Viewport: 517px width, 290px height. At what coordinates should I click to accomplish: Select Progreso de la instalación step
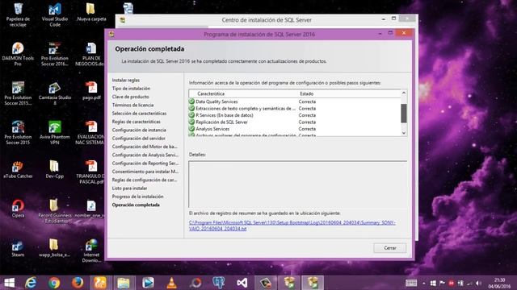[x=137, y=197]
